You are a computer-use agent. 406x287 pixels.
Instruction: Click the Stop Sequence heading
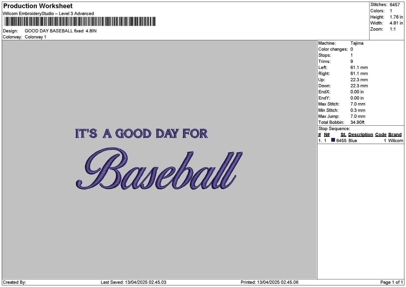click(x=334, y=129)
